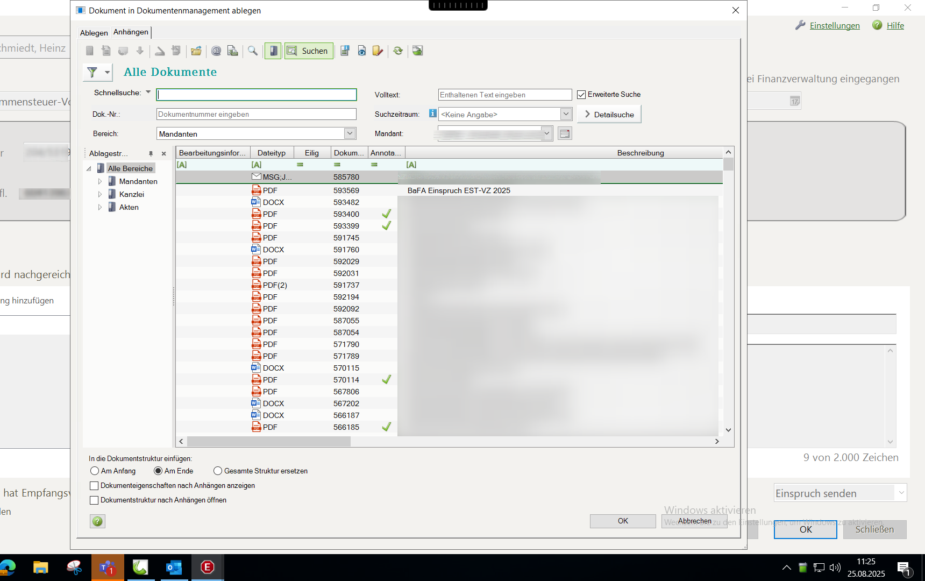Click the document info toolbar icon
This screenshot has height=581, width=925.
click(345, 51)
